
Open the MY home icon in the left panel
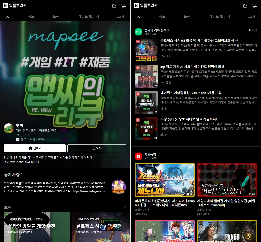pyautogui.click(x=123, y=6)
